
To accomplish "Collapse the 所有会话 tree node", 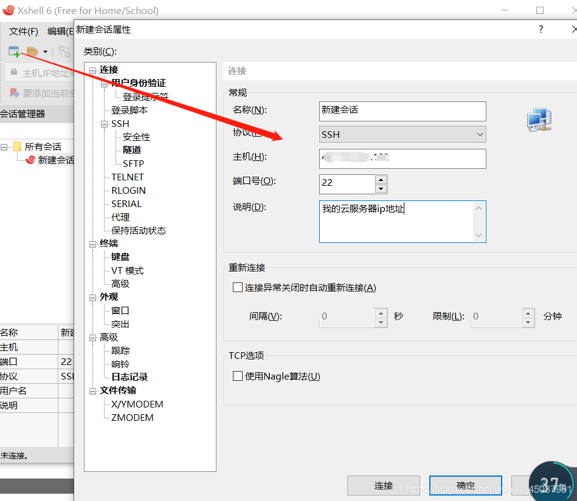I will click(x=4, y=147).
